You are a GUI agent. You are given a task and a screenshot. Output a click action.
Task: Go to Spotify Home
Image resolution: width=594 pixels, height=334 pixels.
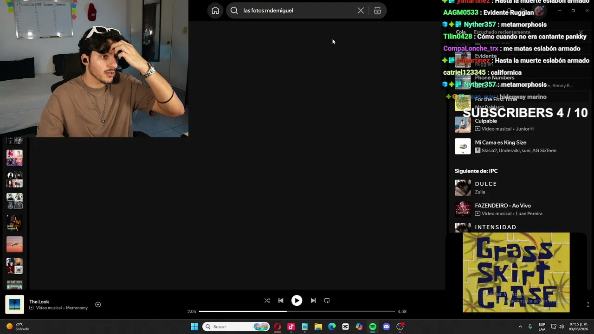point(215,11)
